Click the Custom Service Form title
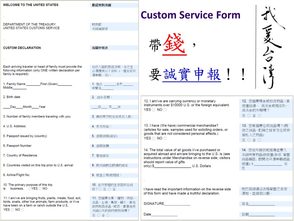 (191, 15)
